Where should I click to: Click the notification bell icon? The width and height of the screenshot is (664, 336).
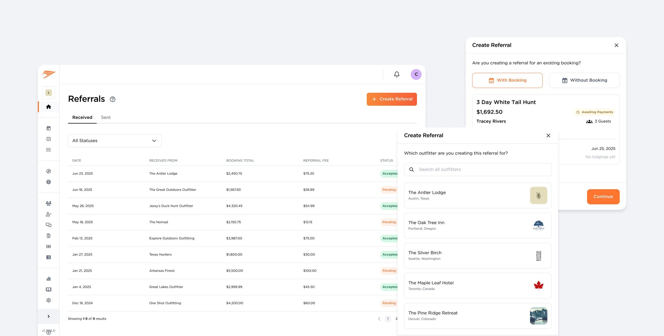click(396, 75)
